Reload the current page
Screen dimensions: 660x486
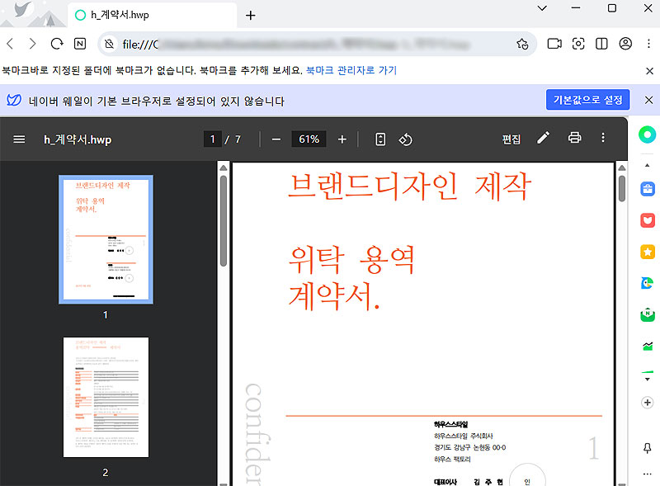click(56, 44)
